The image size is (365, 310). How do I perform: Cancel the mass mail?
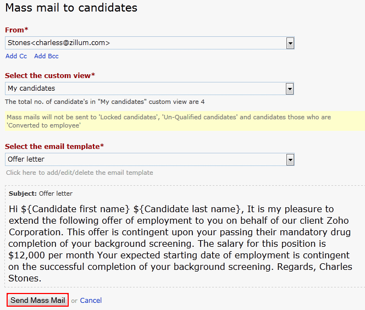91,301
